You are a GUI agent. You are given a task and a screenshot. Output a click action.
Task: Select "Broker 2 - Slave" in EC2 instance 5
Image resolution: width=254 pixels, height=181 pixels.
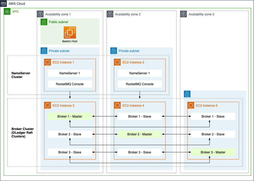coord(213,134)
